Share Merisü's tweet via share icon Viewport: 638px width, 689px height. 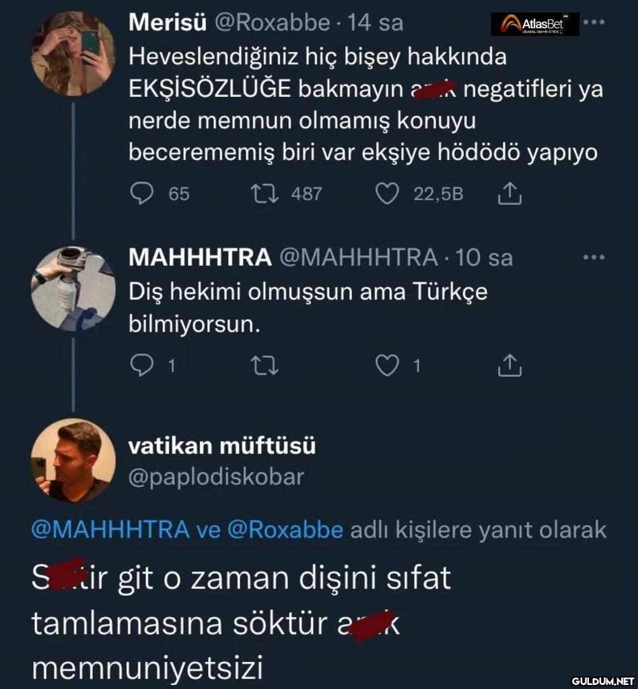509,194
